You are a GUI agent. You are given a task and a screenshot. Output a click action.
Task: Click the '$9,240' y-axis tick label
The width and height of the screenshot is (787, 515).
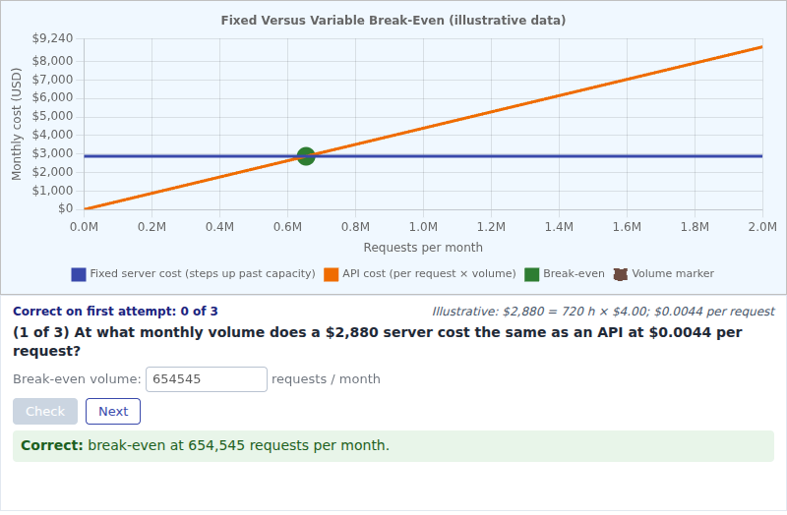point(53,38)
